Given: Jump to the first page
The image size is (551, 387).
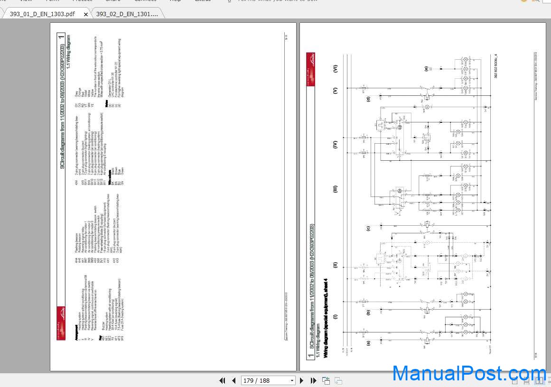Looking at the screenshot, I should tap(222, 381).
